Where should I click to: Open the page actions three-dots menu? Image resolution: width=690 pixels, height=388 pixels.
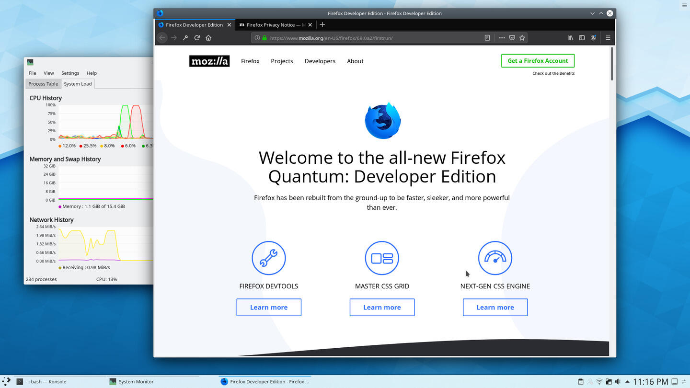coord(502,38)
